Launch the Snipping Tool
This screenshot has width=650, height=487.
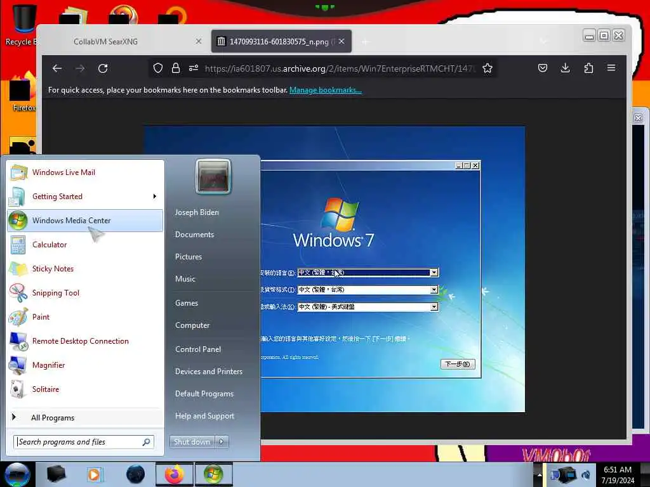pos(86,293)
